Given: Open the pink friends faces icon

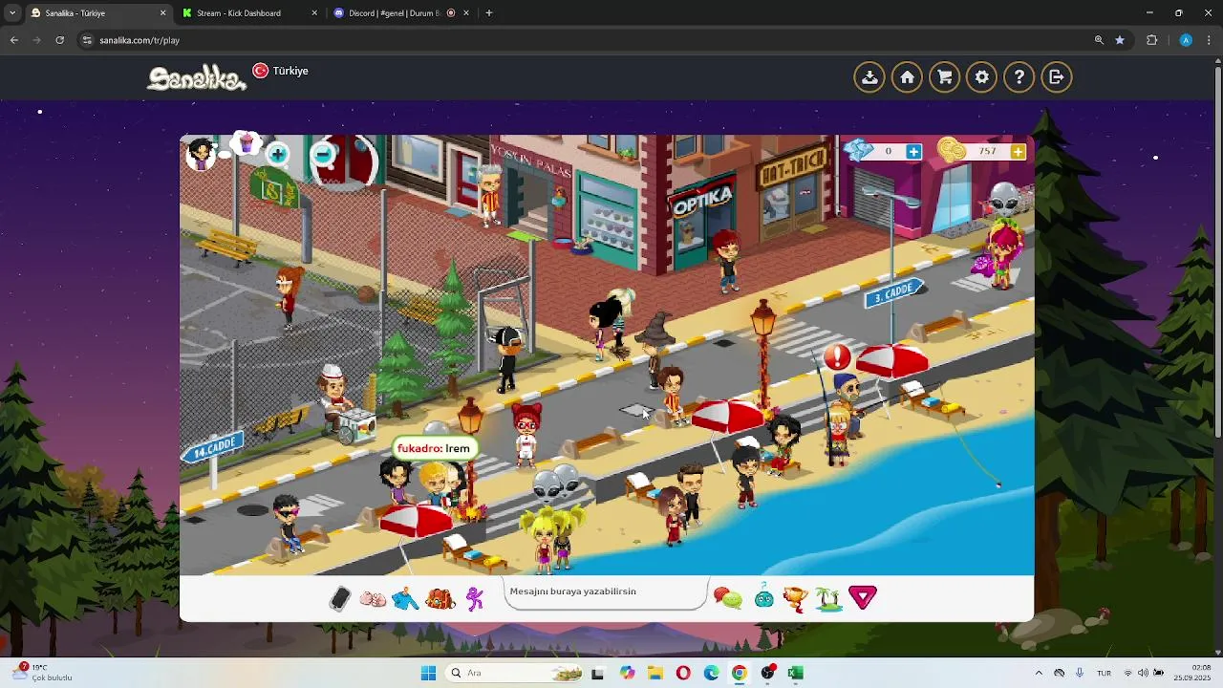Looking at the screenshot, I should tap(373, 599).
